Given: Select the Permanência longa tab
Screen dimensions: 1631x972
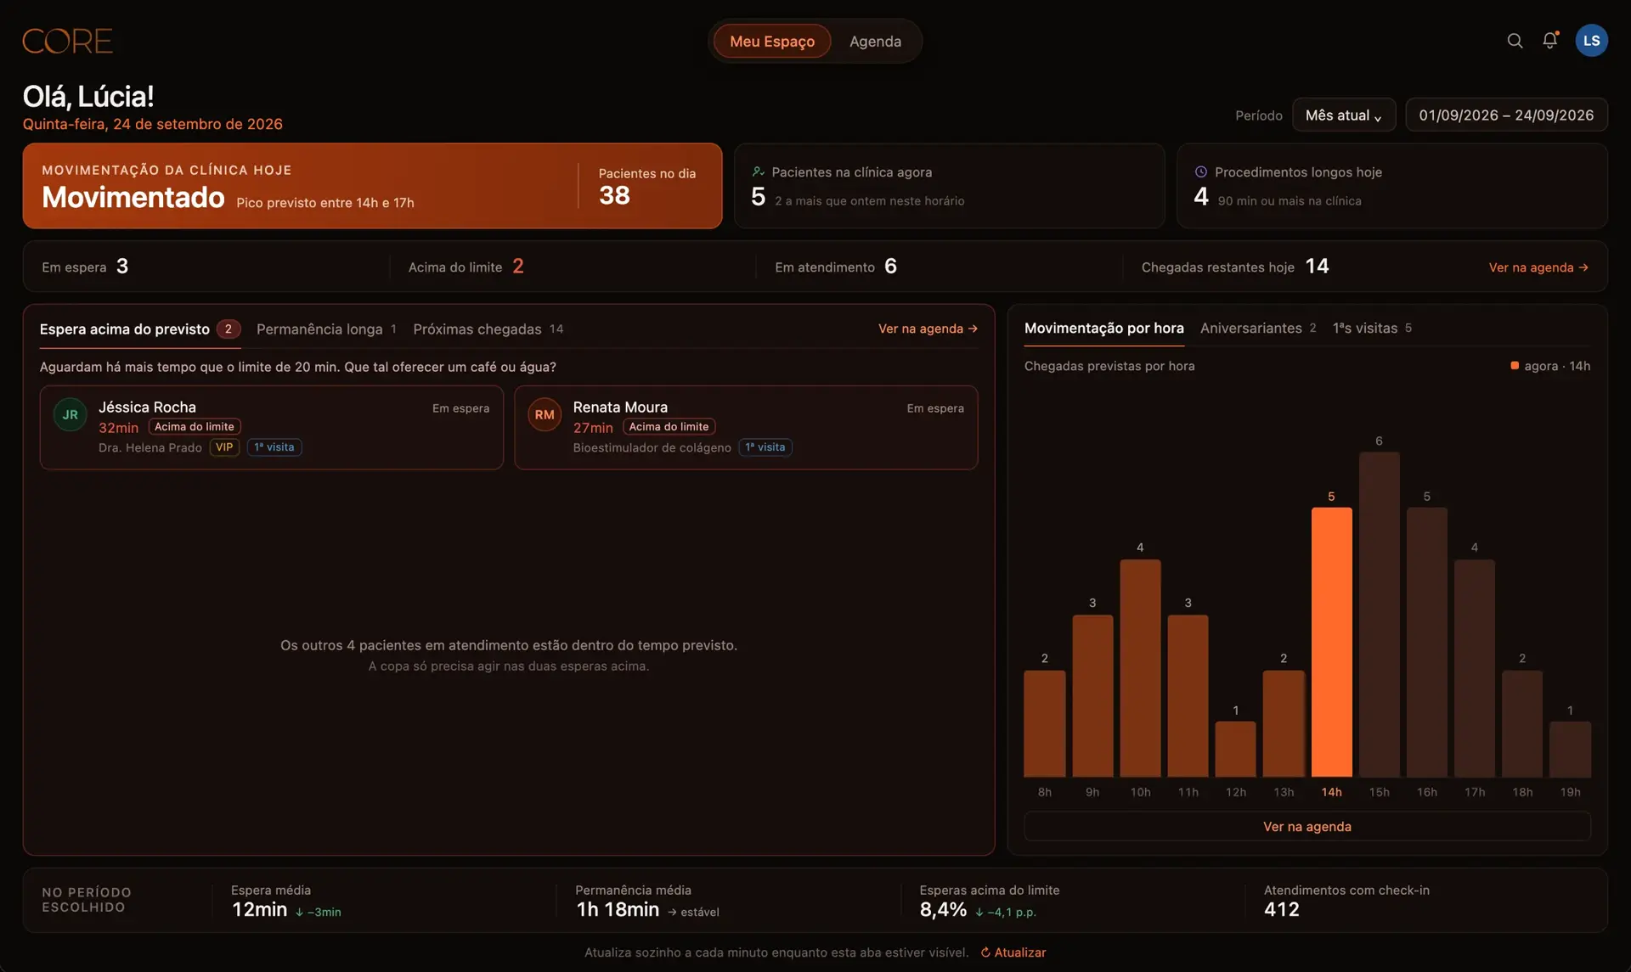Looking at the screenshot, I should [x=326, y=329].
